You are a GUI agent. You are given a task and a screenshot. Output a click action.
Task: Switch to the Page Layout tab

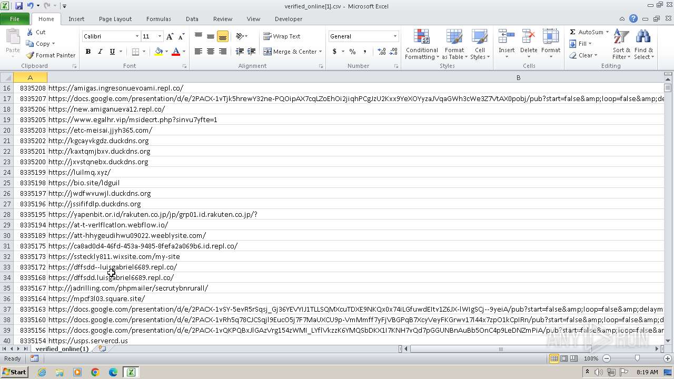pyautogui.click(x=115, y=19)
